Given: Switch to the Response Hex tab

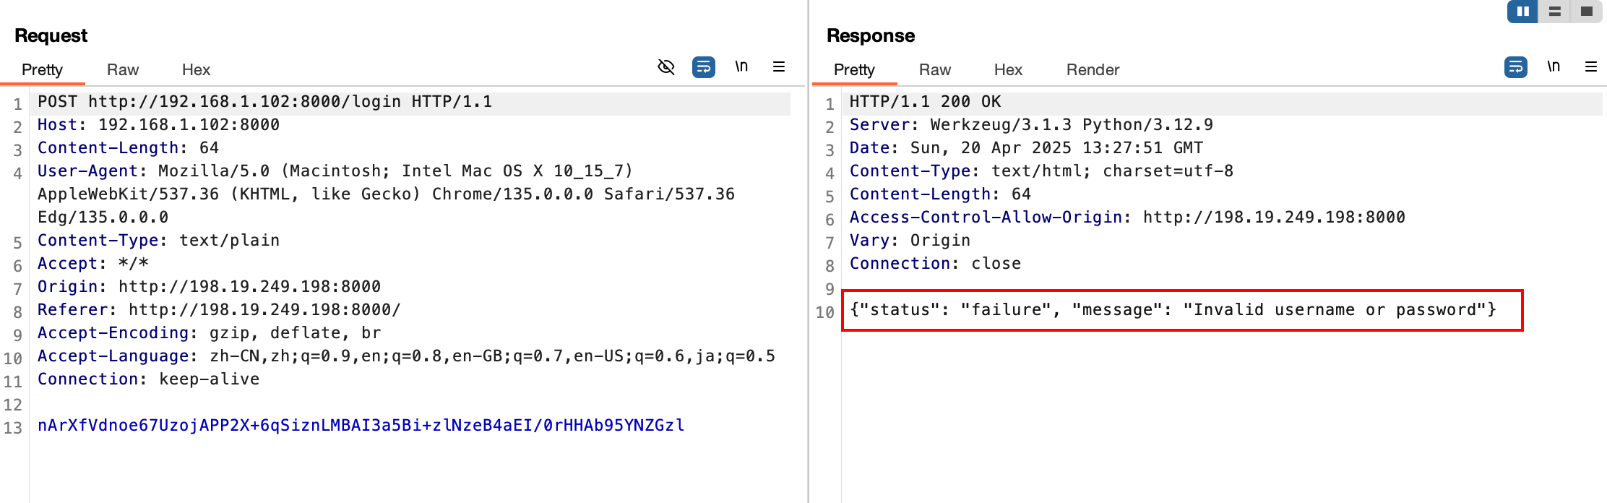Looking at the screenshot, I should (1008, 69).
